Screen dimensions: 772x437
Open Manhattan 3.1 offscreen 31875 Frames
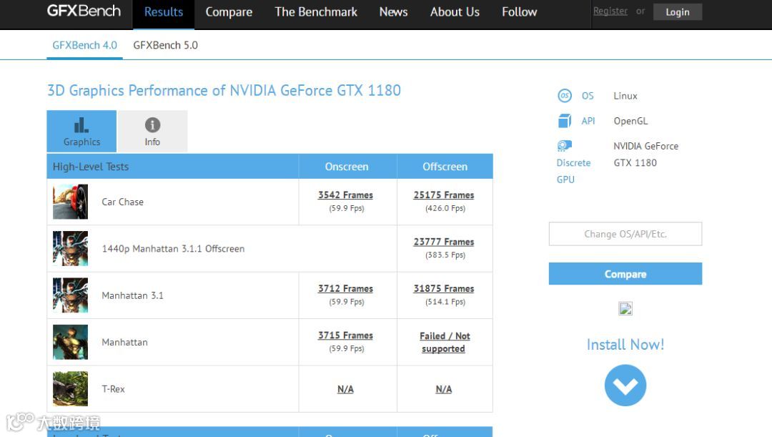(444, 289)
